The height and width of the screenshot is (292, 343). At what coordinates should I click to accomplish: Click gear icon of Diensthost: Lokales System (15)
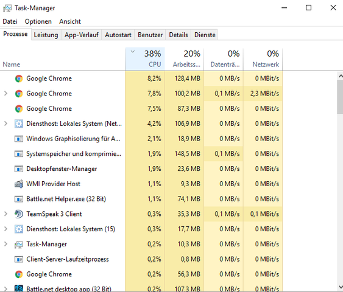click(x=19, y=229)
